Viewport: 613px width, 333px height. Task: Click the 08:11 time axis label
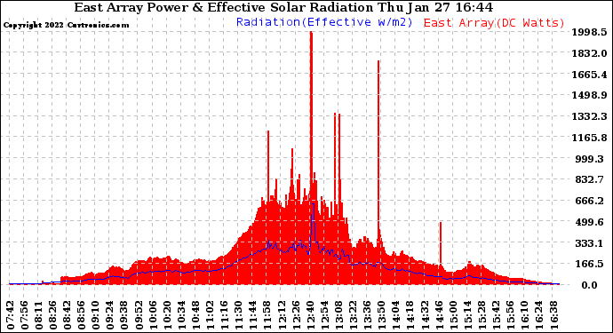(x=39, y=315)
